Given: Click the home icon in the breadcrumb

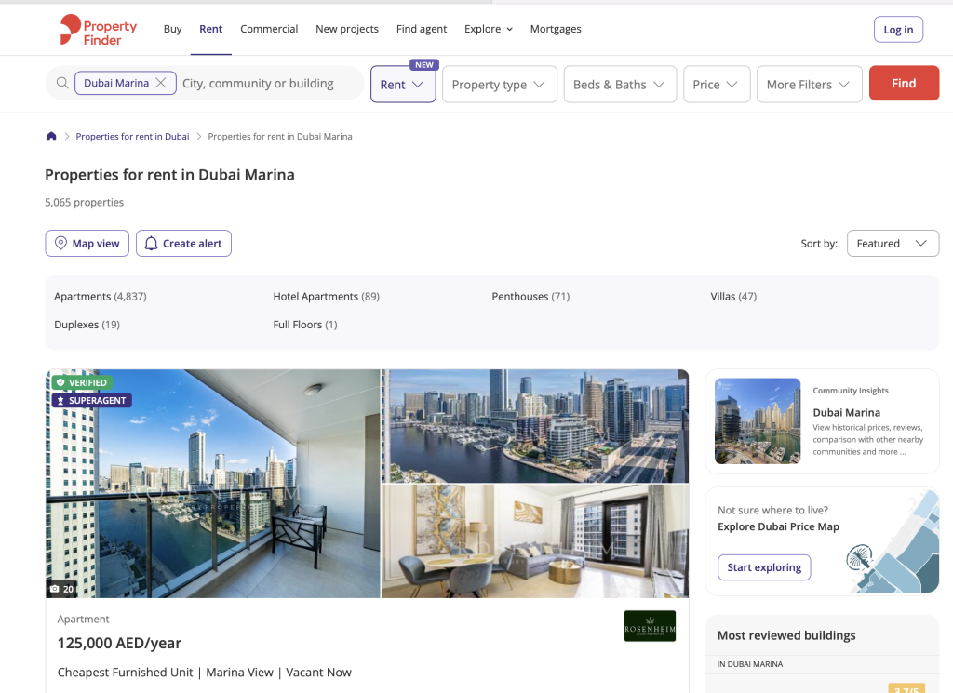Looking at the screenshot, I should (51, 136).
